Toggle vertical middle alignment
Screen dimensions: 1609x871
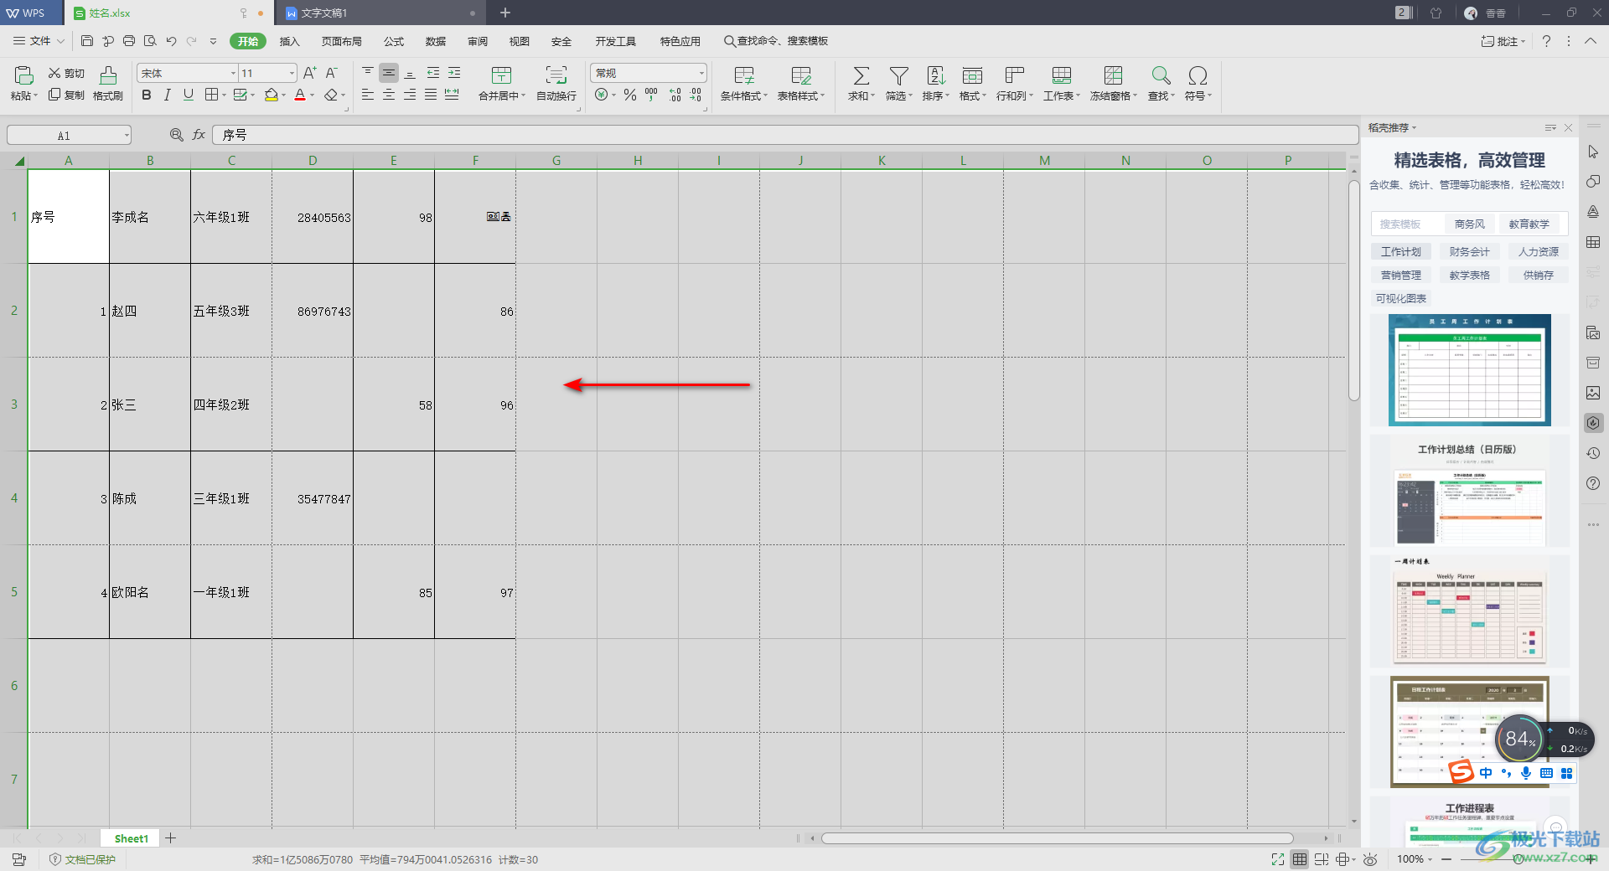[x=389, y=74]
